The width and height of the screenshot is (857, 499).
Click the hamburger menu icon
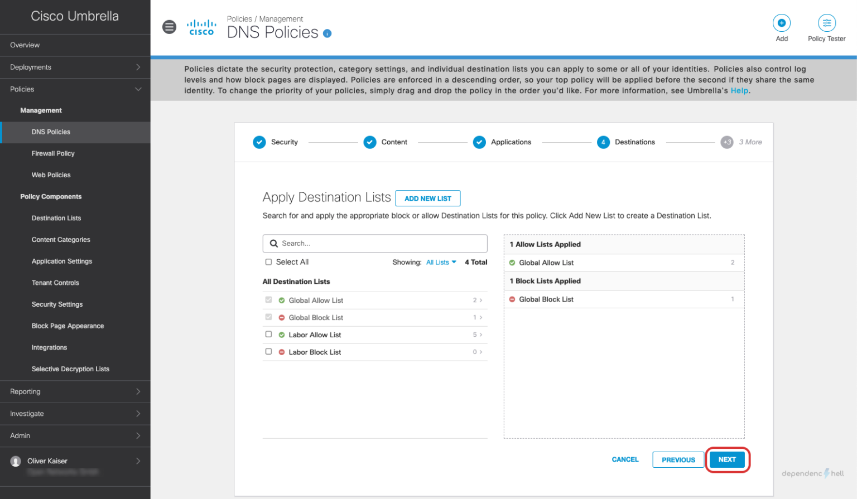(169, 27)
